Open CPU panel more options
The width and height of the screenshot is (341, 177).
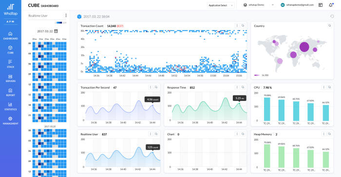tap(324, 87)
